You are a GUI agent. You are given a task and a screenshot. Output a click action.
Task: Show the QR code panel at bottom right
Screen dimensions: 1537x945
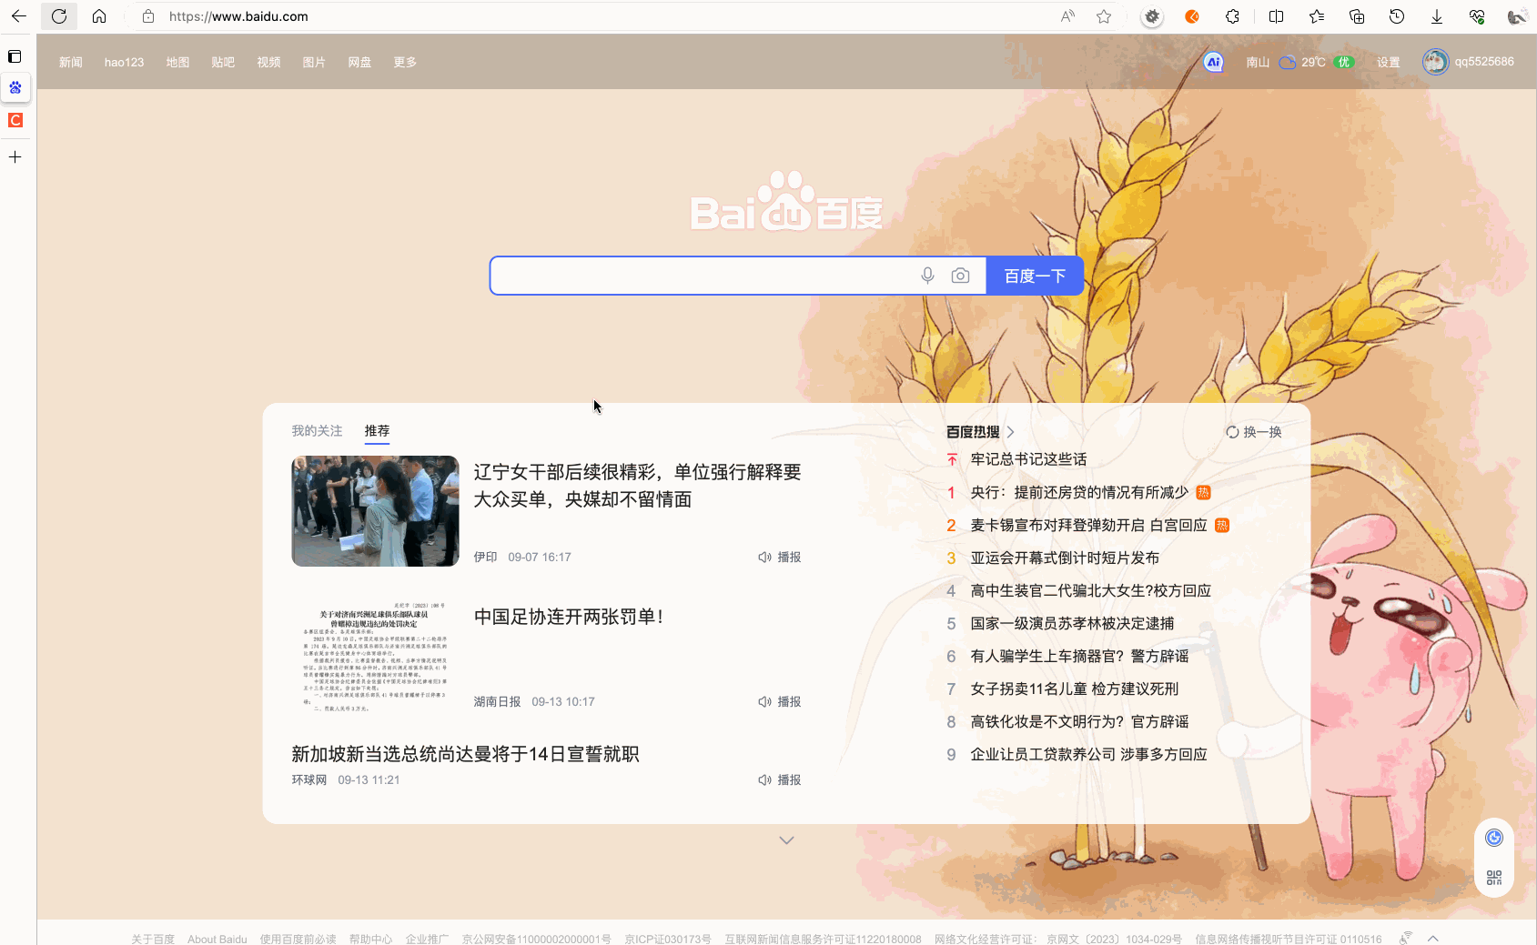pyautogui.click(x=1493, y=878)
